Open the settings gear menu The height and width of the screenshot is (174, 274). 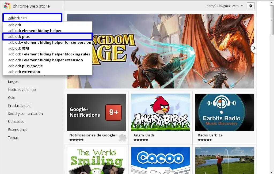[250, 6]
